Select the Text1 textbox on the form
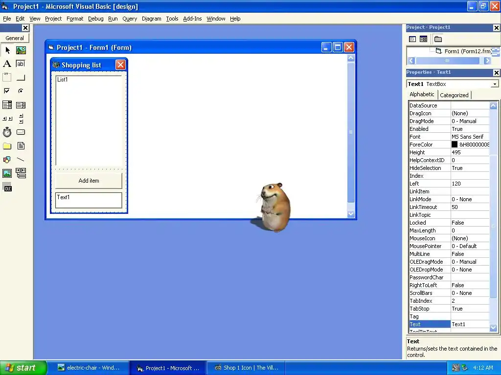The image size is (501, 375). coord(89,200)
